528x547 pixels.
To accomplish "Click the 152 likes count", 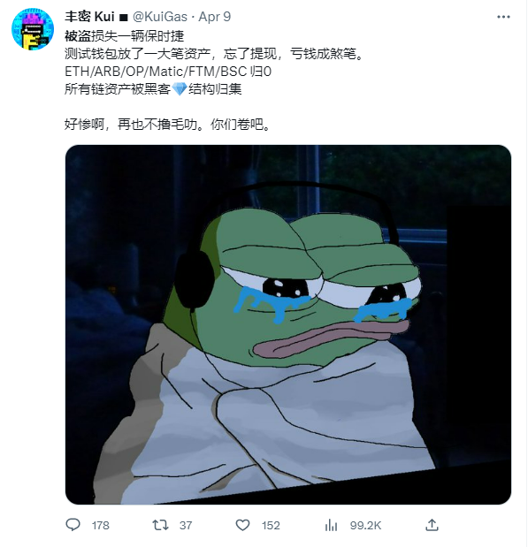I will 271,525.
